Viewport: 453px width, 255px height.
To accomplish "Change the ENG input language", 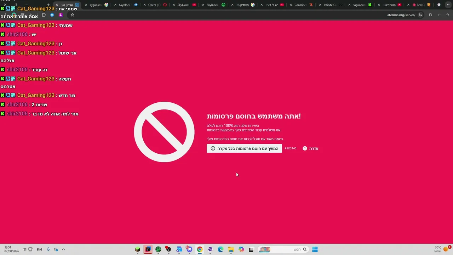I will tap(39, 249).
